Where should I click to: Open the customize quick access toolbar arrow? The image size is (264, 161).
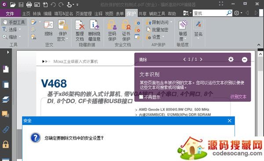[77, 4]
